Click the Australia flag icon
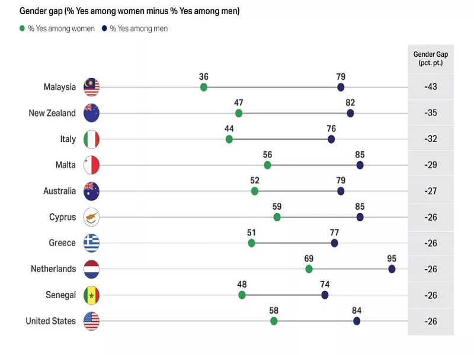The width and height of the screenshot is (474, 355). [91, 191]
